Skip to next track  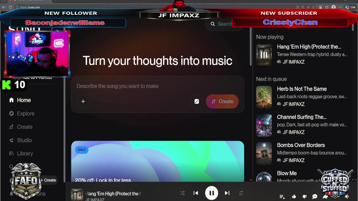click(x=227, y=193)
